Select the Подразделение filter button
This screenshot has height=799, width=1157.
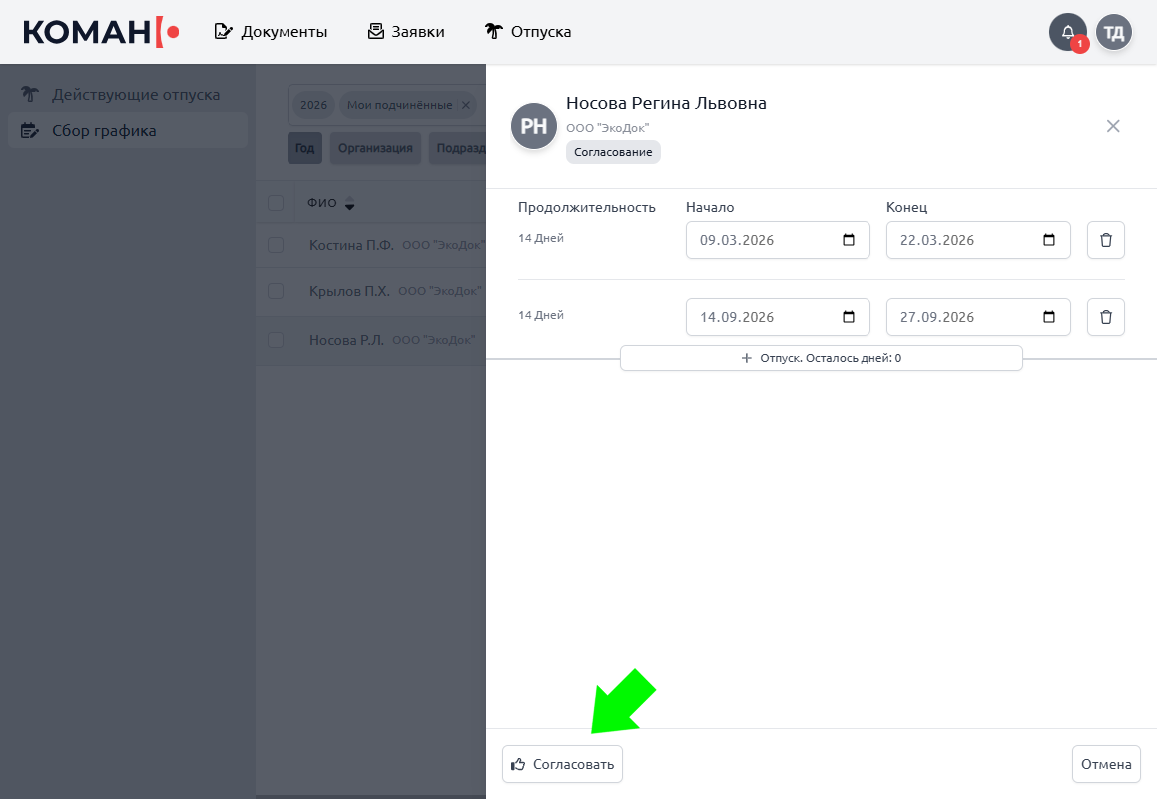tap(457, 148)
